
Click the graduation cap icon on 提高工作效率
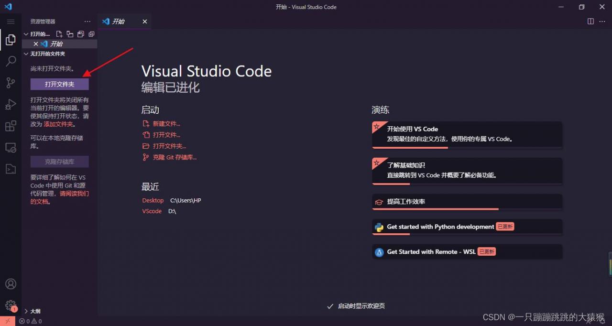(x=379, y=202)
